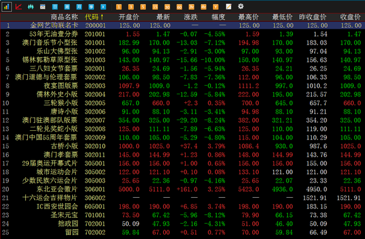Open the bar chart quote list view
The height and width of the screenshot is (239, 365).
pos(6,7)
